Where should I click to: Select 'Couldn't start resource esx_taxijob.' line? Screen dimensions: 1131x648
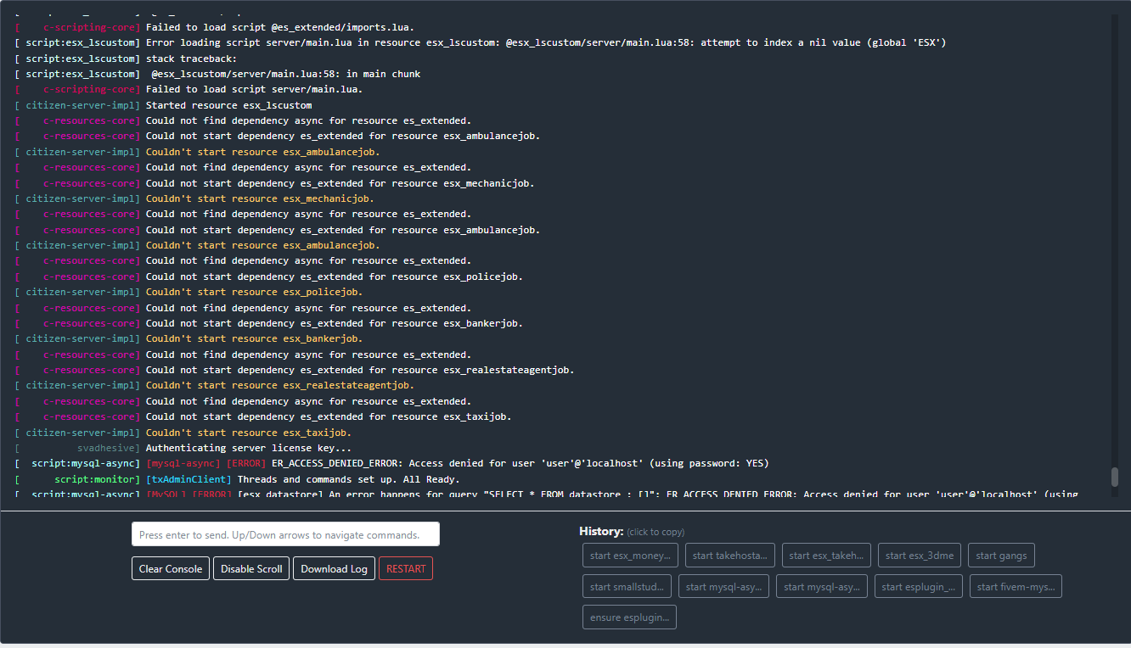click(249, 433)
